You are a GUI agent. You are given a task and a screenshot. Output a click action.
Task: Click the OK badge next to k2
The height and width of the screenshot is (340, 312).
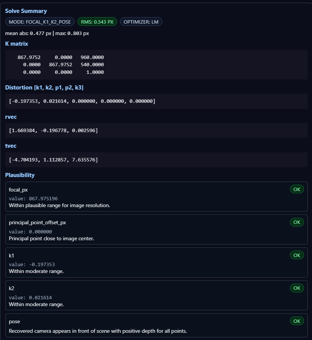(x=296, y=288)
